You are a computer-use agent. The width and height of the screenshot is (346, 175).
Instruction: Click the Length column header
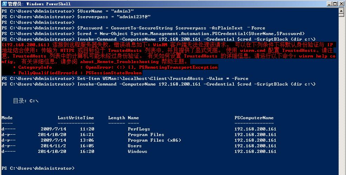click(117, 118)
